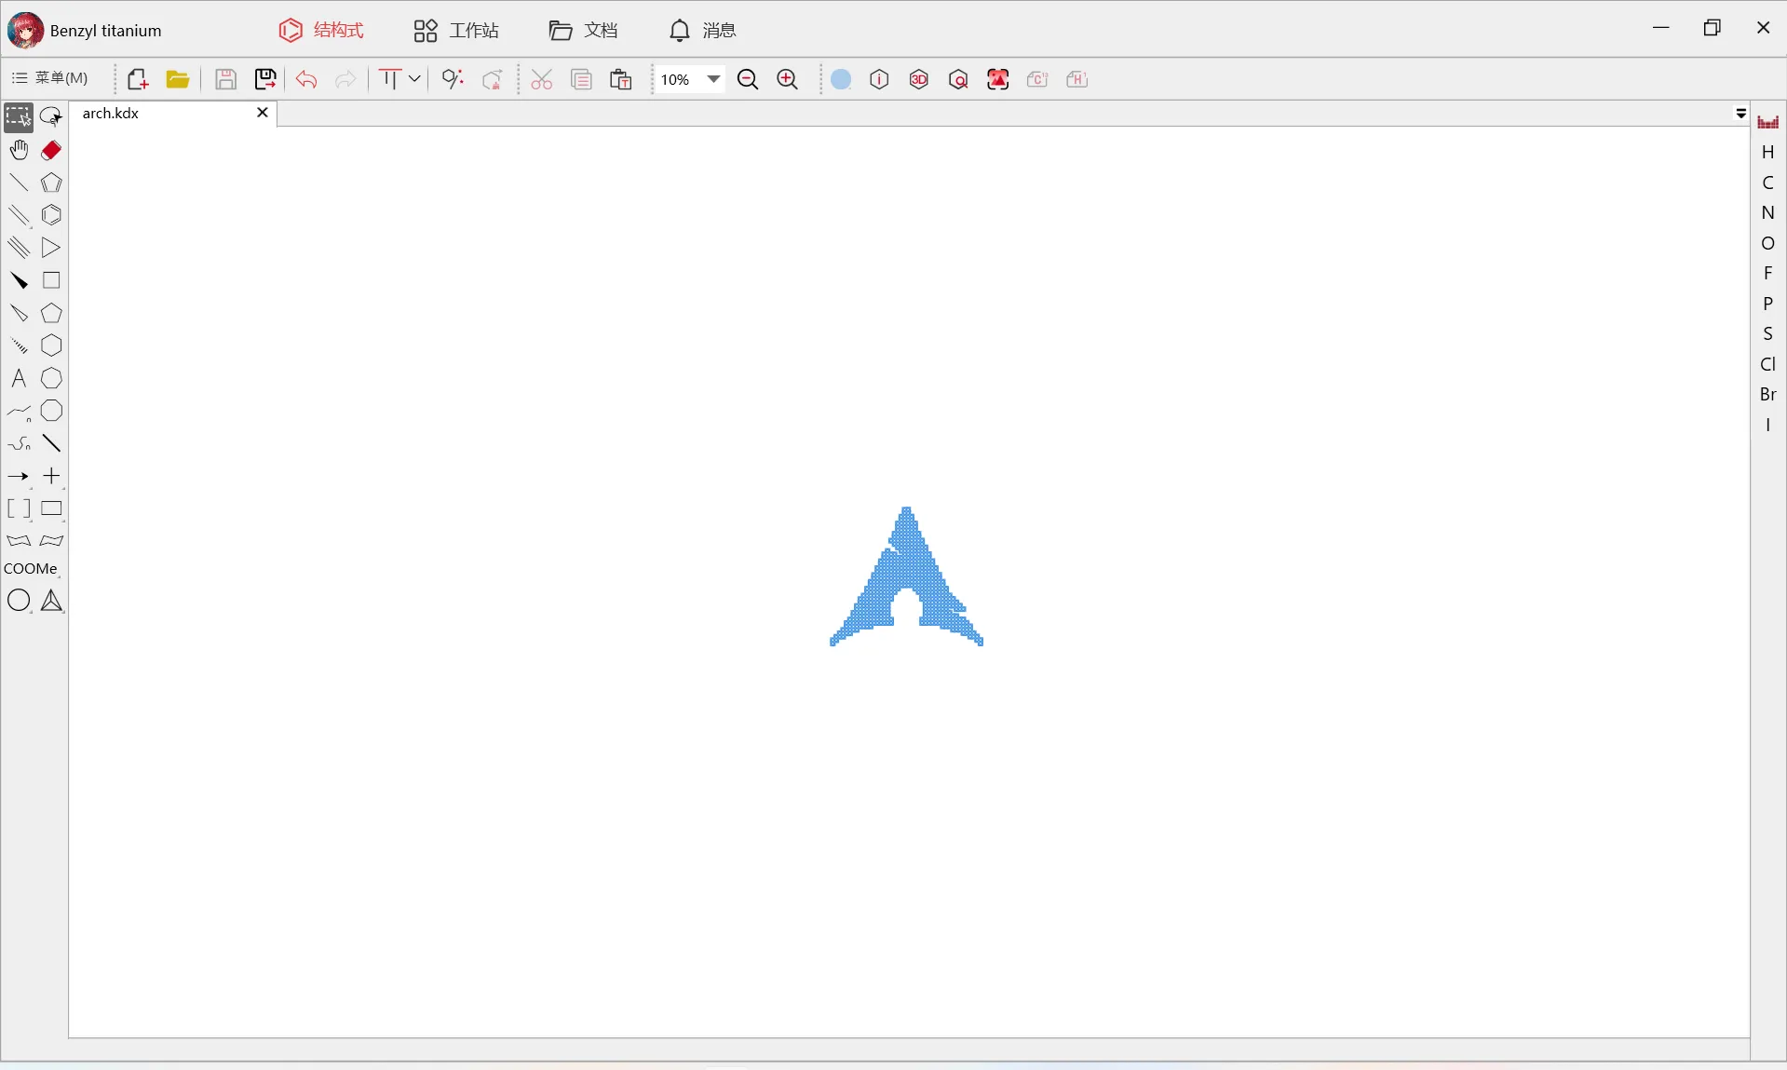
Task: Select the Solid wedge bond tool
Action: pos(19,280)
